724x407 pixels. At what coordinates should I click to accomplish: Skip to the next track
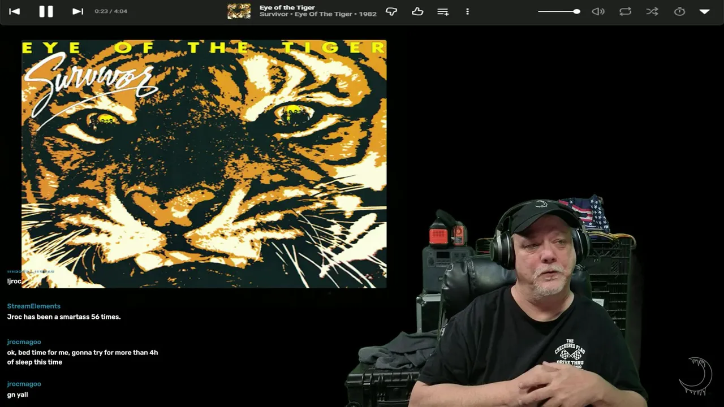click(77, 11)
